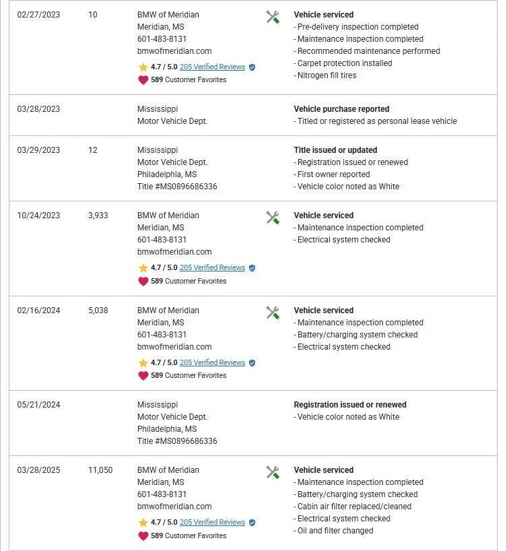Click the wrench icon in the 03/28/2025 entry
Viewport: 507px width, 551px height.
273,473
